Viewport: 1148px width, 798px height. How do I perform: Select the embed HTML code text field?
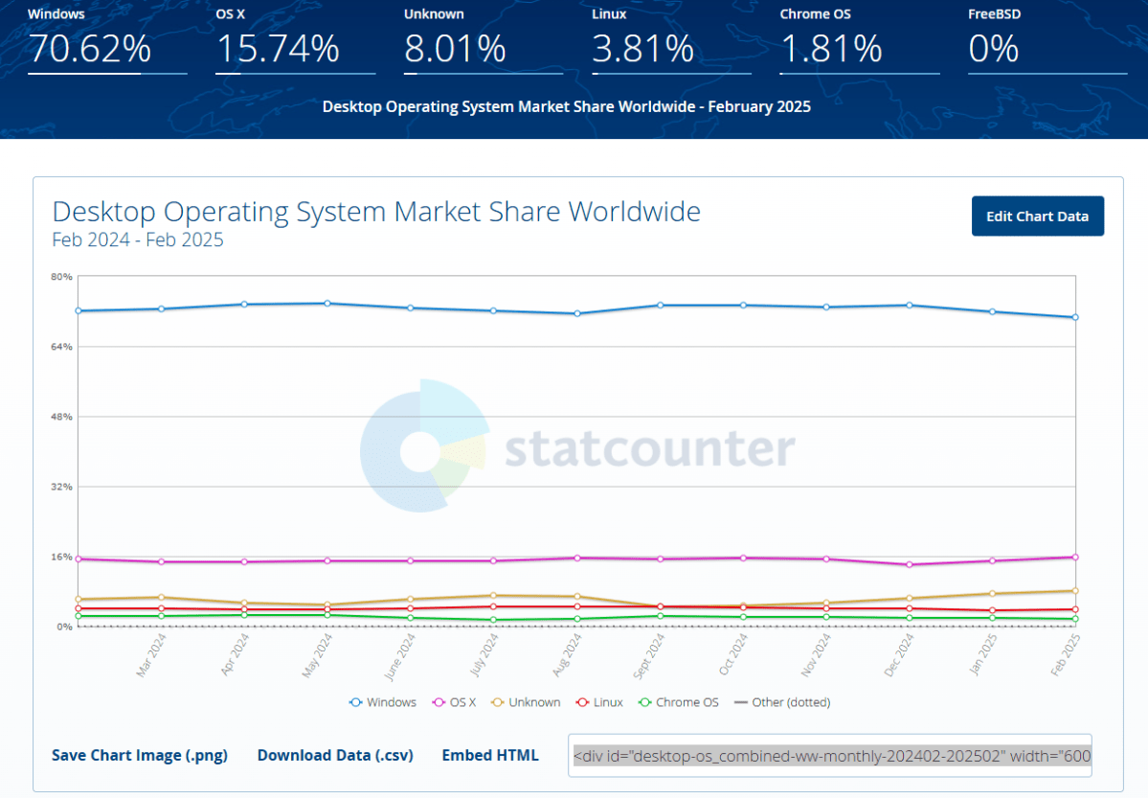click(x=829, y=756)
